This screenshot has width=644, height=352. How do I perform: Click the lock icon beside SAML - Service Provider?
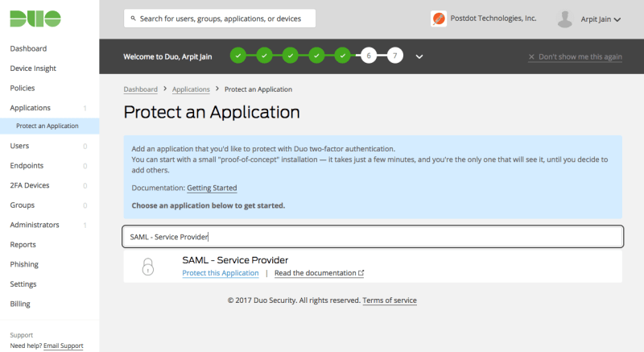pos(148,267)
